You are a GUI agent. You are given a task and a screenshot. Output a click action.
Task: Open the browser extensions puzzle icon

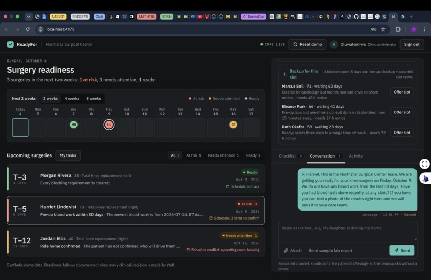(x=398, y=29)
